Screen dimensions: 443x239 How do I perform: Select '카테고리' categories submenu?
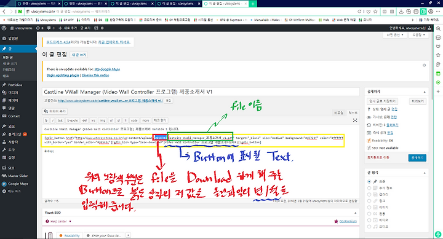pos(9,69)
